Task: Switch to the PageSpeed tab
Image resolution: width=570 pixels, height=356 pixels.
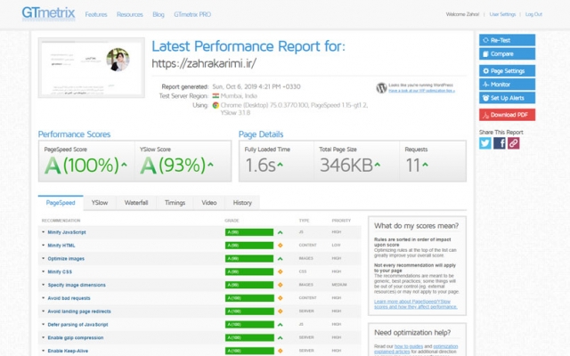Action: coord(61,203)
